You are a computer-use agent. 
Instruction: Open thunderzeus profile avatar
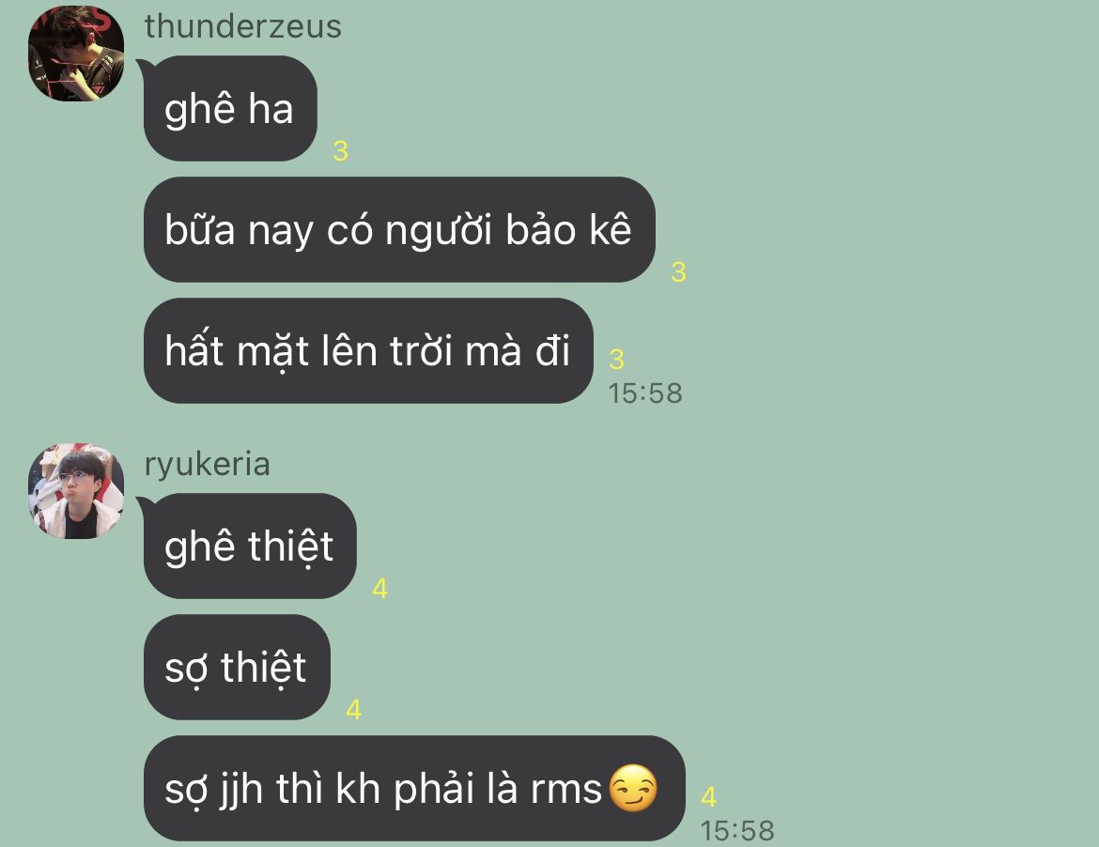pos(76,54)
